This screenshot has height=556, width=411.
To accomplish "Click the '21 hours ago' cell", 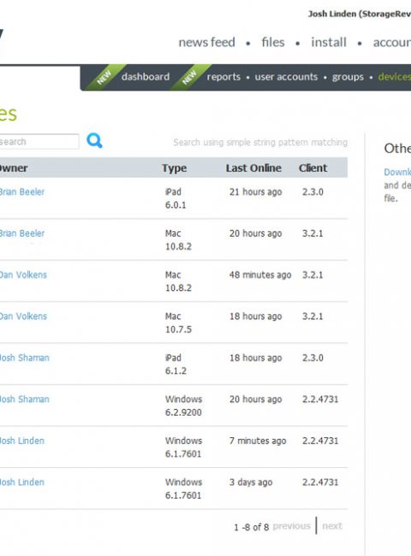I will click(x=255, y=192).
